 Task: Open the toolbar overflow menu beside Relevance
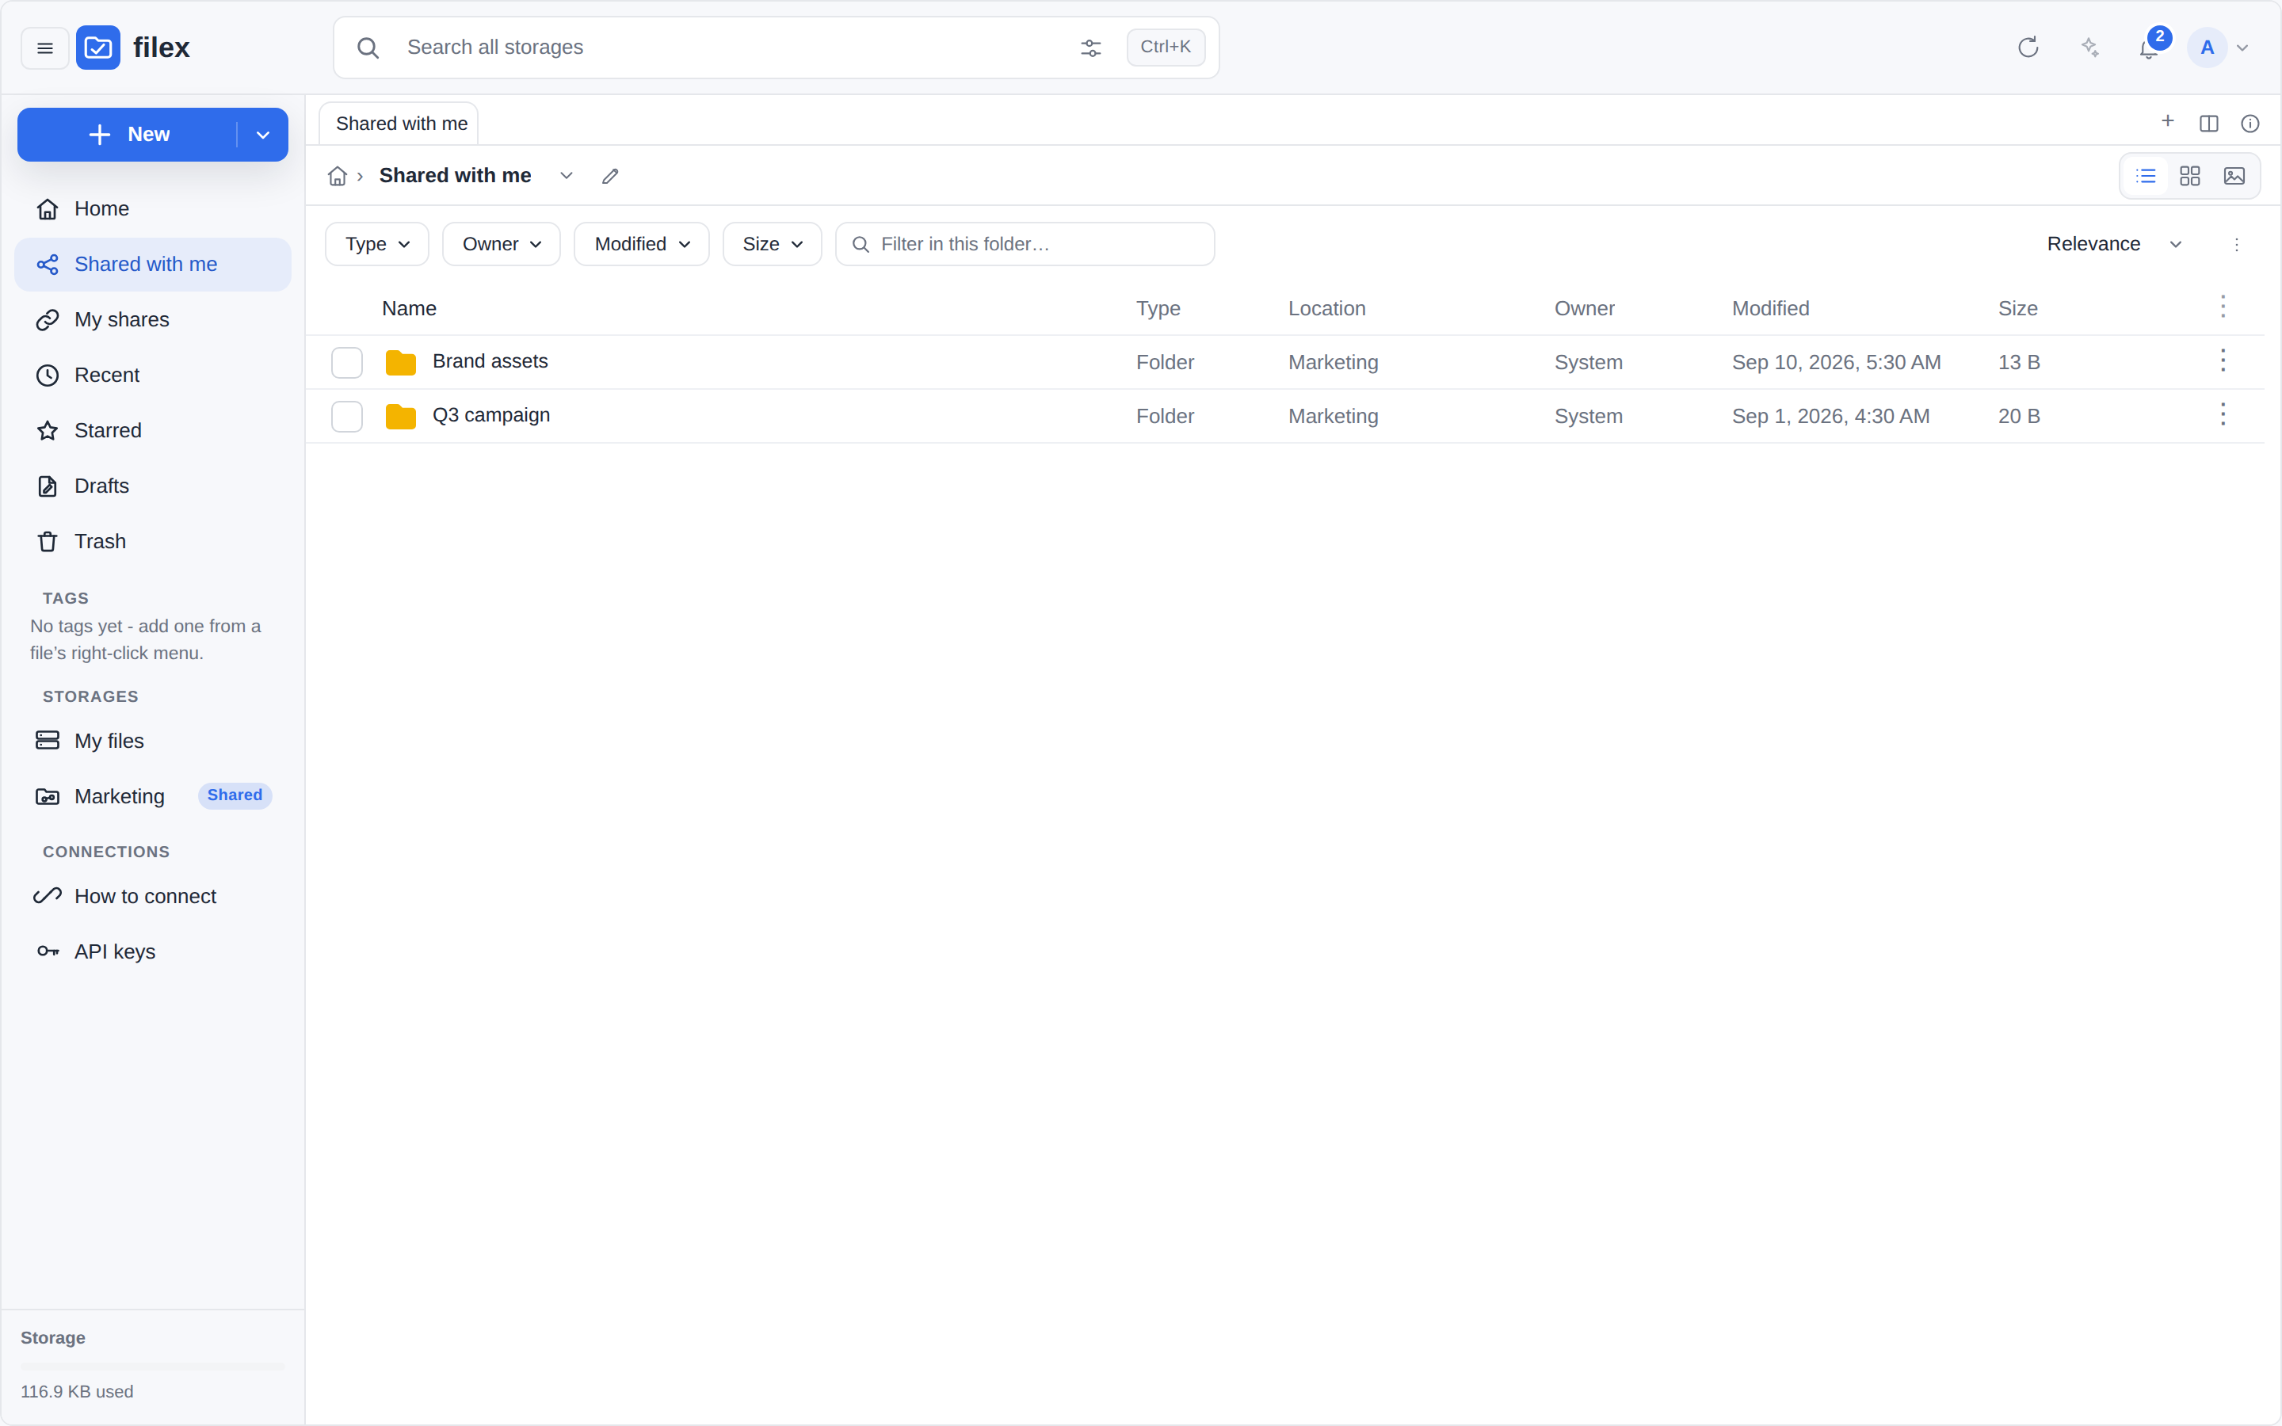tap(2236, 244)
